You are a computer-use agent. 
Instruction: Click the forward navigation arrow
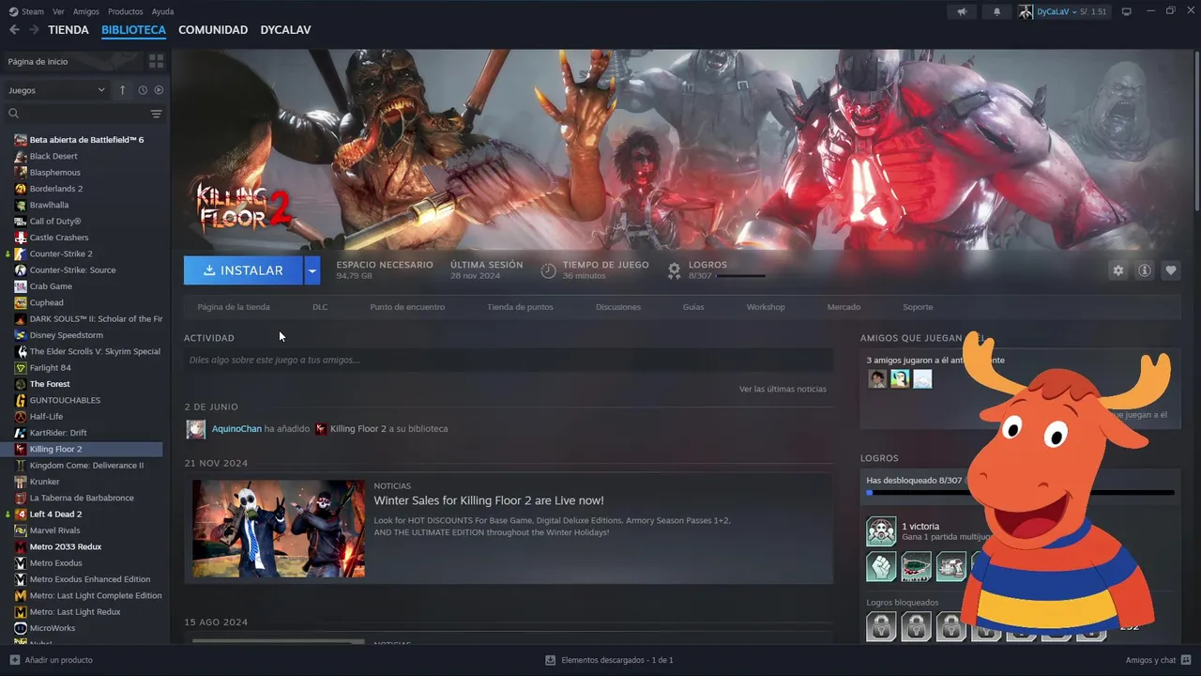coord(34,30)
